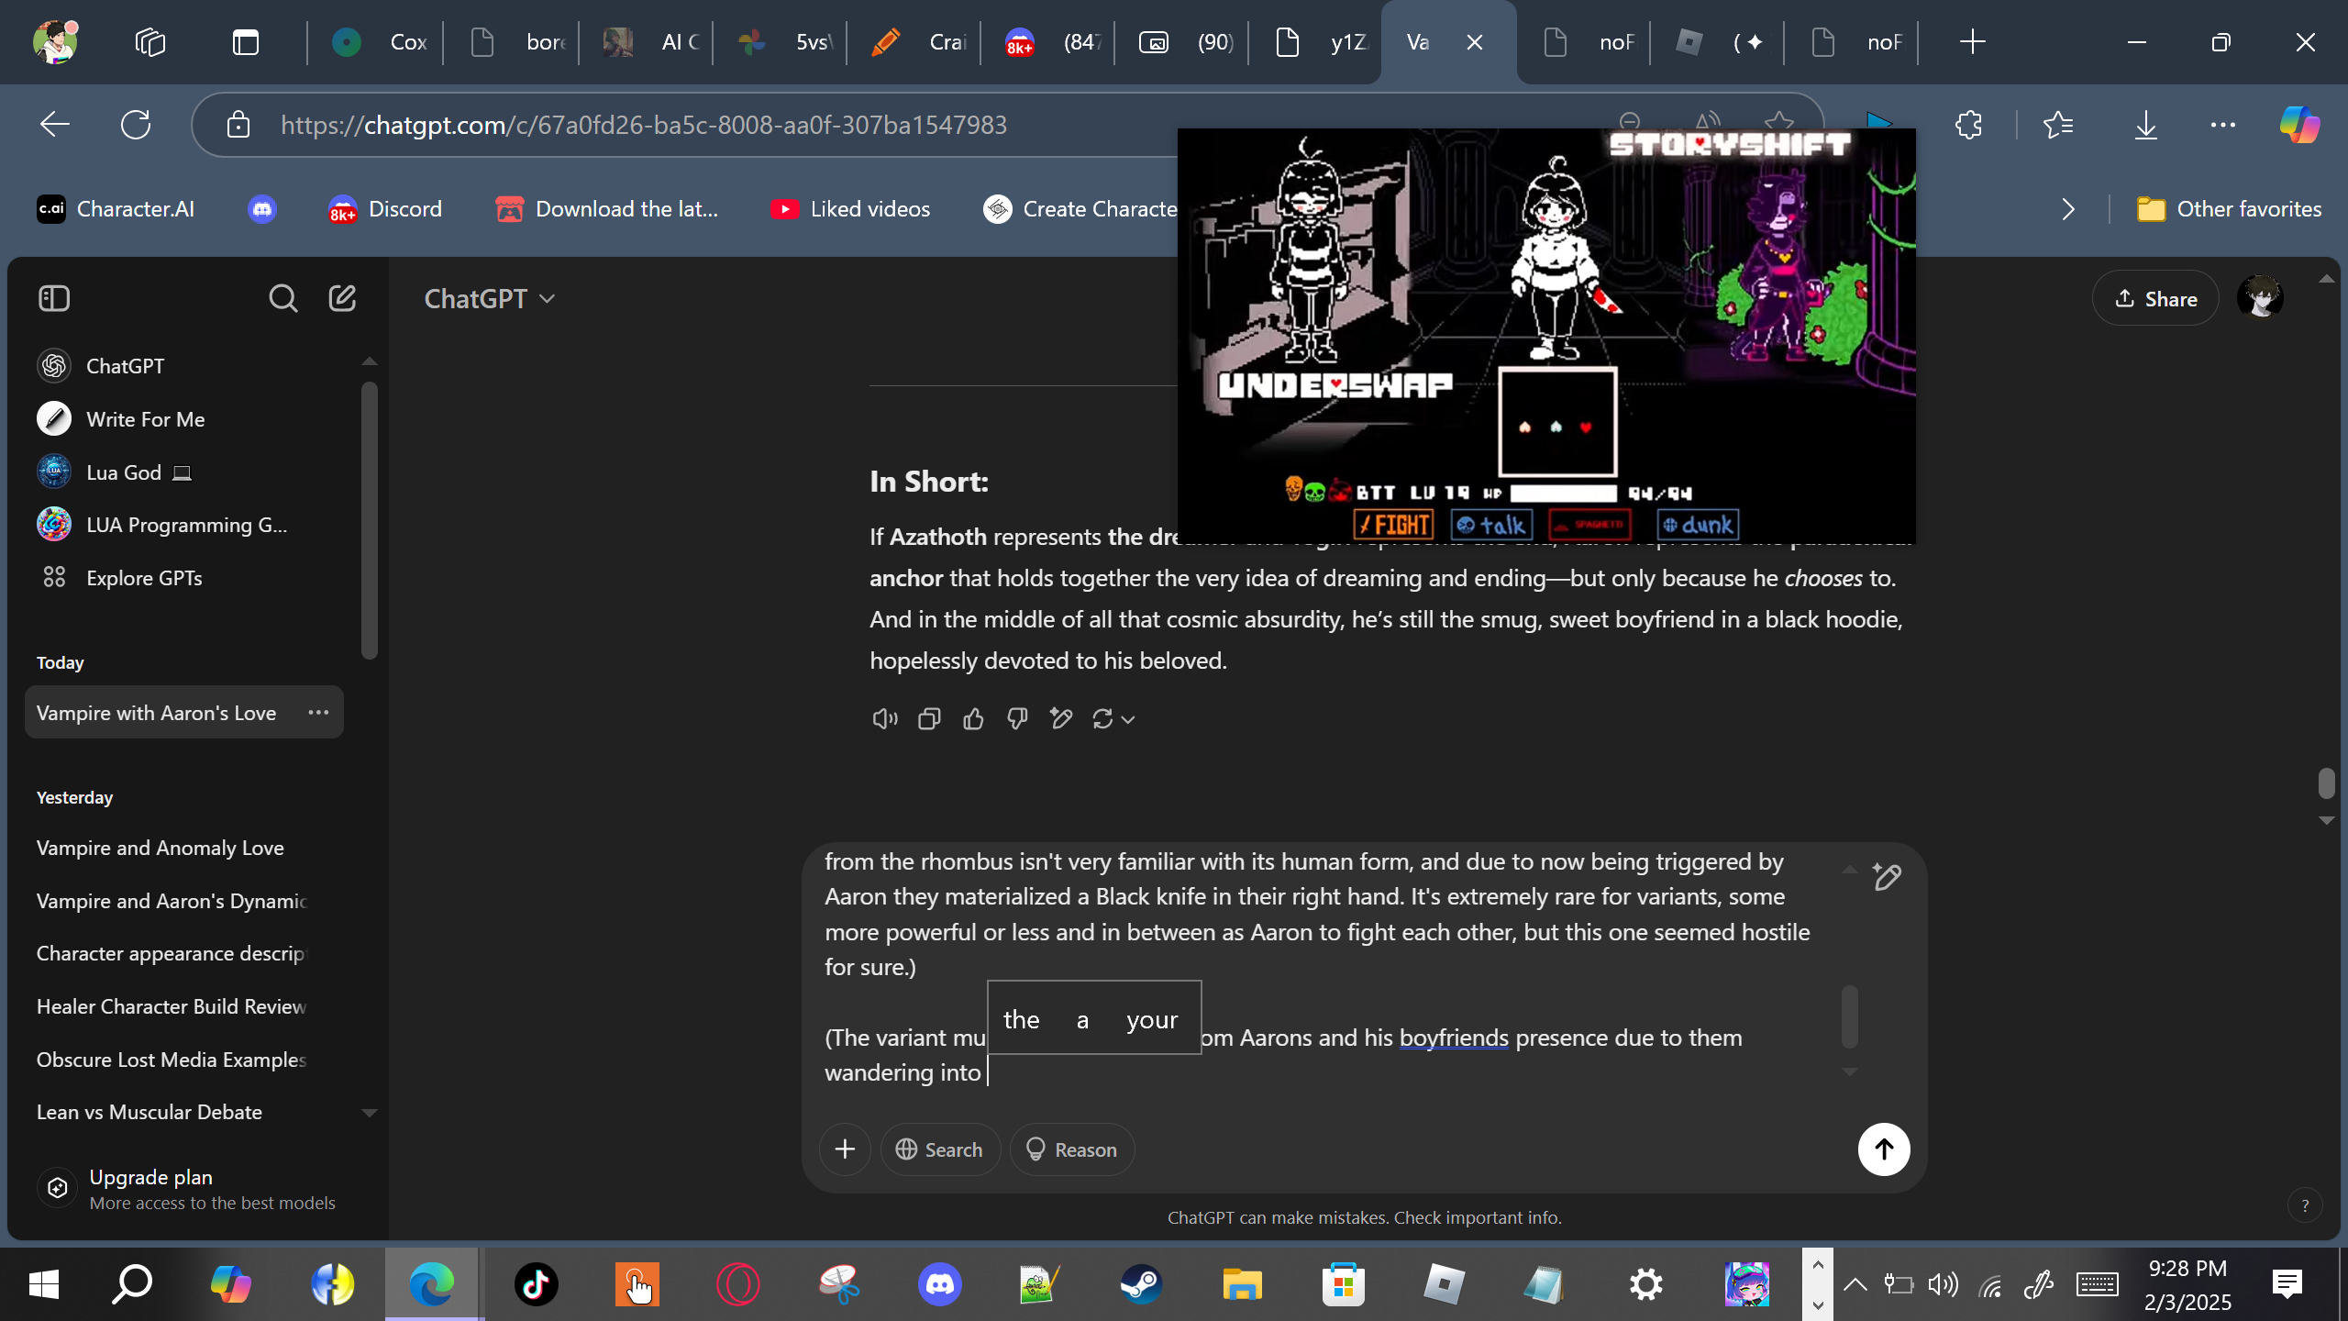Send the message with arrow button
2348x1321 pixels.
click(1884, 1149)
